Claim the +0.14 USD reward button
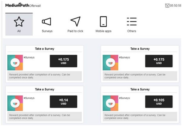This screenshot has width=182, height=126. [x=64, y=102]
